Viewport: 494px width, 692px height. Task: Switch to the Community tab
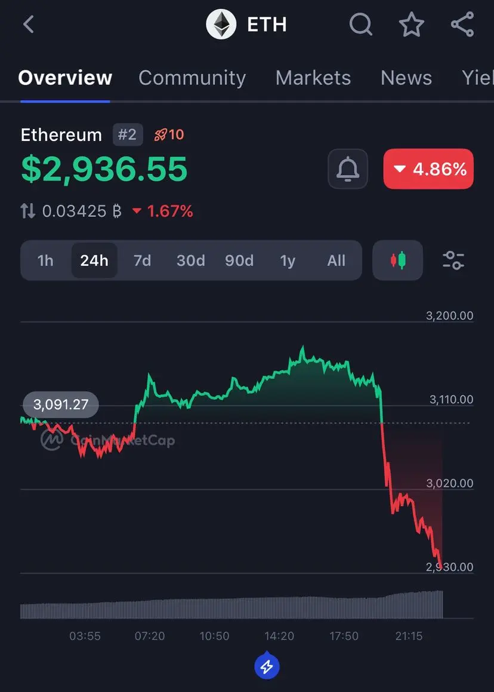click(x=192, y=78)
